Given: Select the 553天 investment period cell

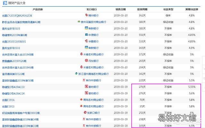Looking at the screenshot, I should point(142,35).
